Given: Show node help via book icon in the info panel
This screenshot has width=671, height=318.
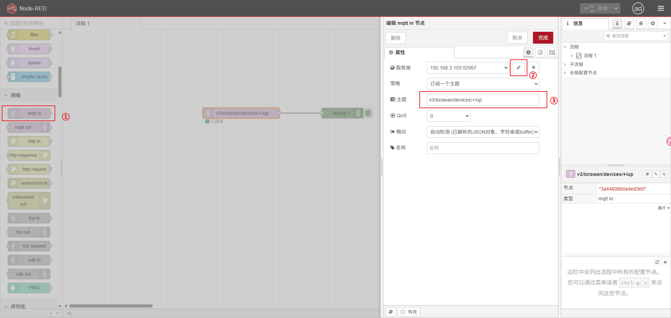Looking at the screenshot, I should [647, 174].
